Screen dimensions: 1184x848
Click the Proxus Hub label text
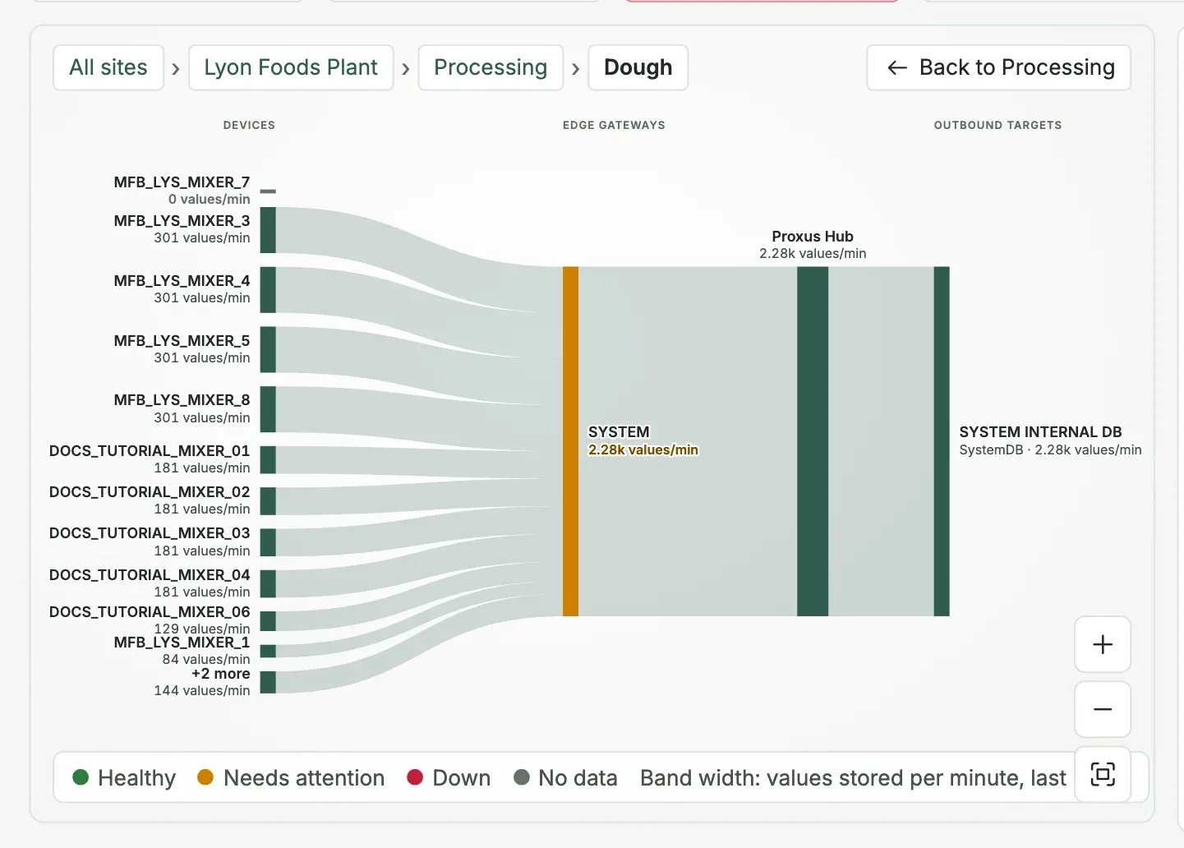[x=813, y=237]
